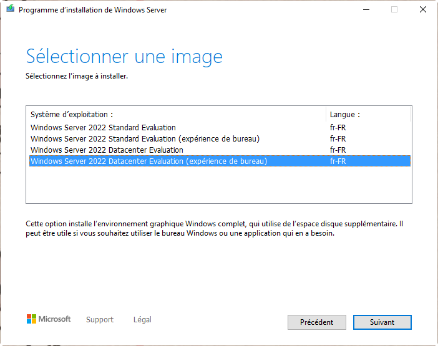Click the greyed-out maximize window button
438x346 pixels.
(x=394, y=10)
